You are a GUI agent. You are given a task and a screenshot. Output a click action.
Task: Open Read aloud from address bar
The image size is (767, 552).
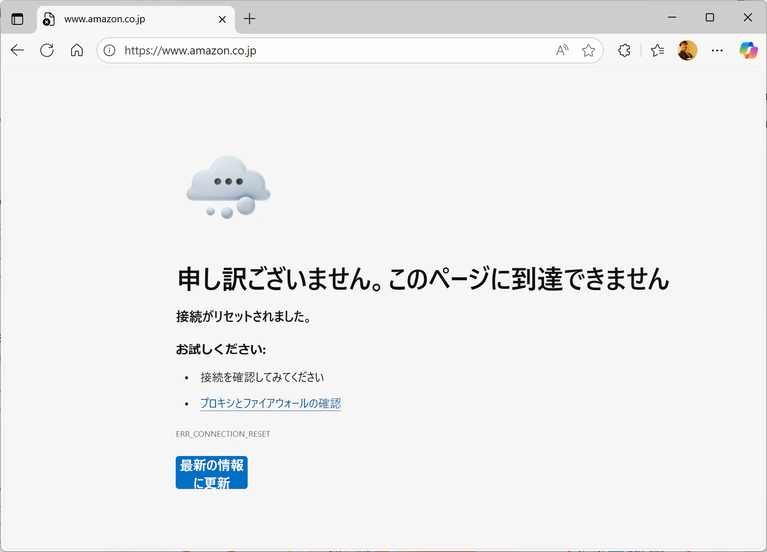[562, 50]
